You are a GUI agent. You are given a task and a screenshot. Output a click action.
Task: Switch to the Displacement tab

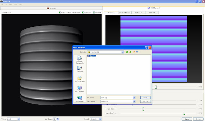click(125, 13)
